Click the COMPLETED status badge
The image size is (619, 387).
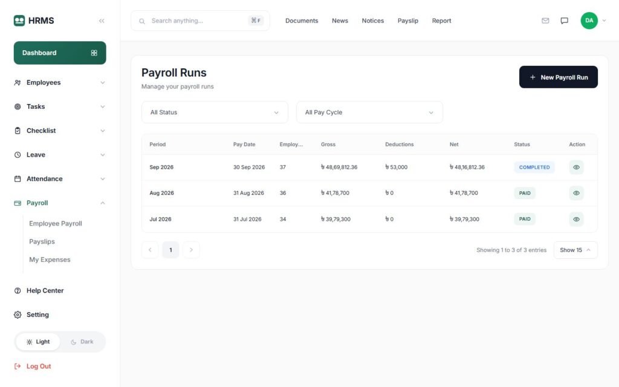click(534, 167)
